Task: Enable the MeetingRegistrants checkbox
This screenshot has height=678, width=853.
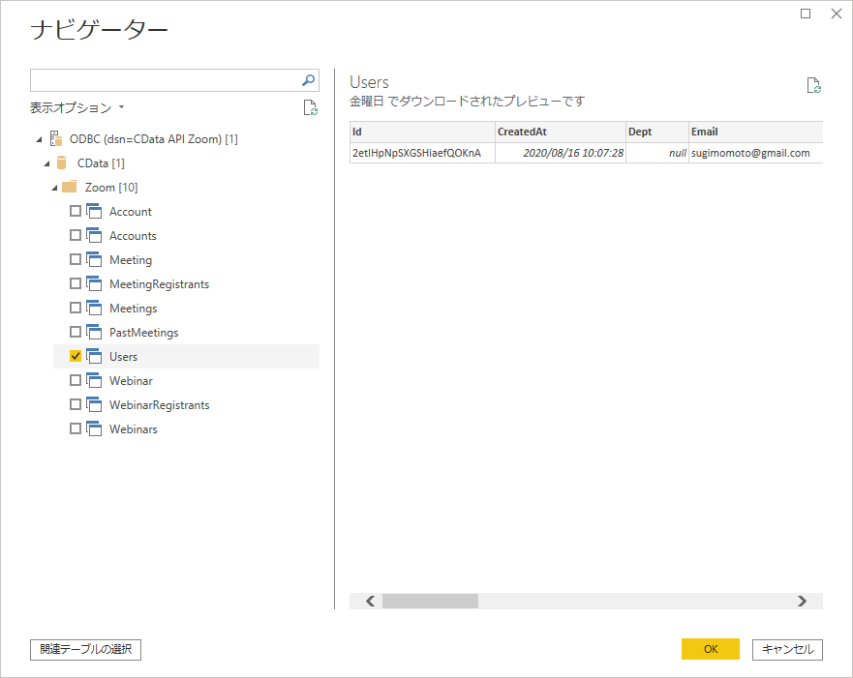Action: click(76, 284)
